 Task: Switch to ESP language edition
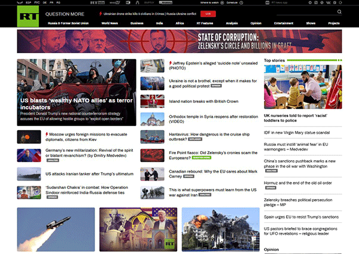[x=28, y=2]
